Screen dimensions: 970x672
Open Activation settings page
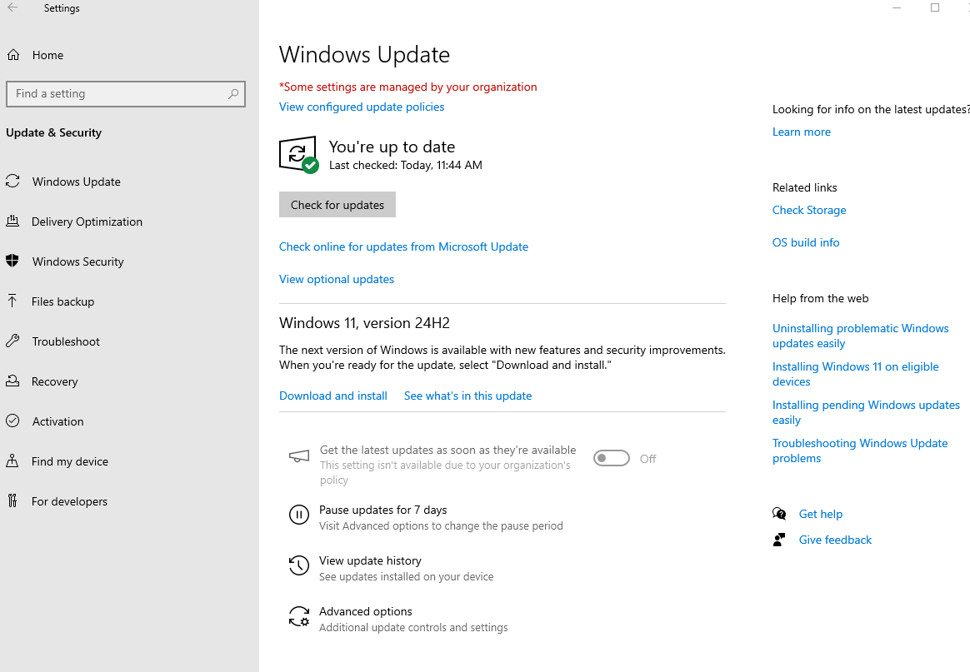[x=57, y=421]
